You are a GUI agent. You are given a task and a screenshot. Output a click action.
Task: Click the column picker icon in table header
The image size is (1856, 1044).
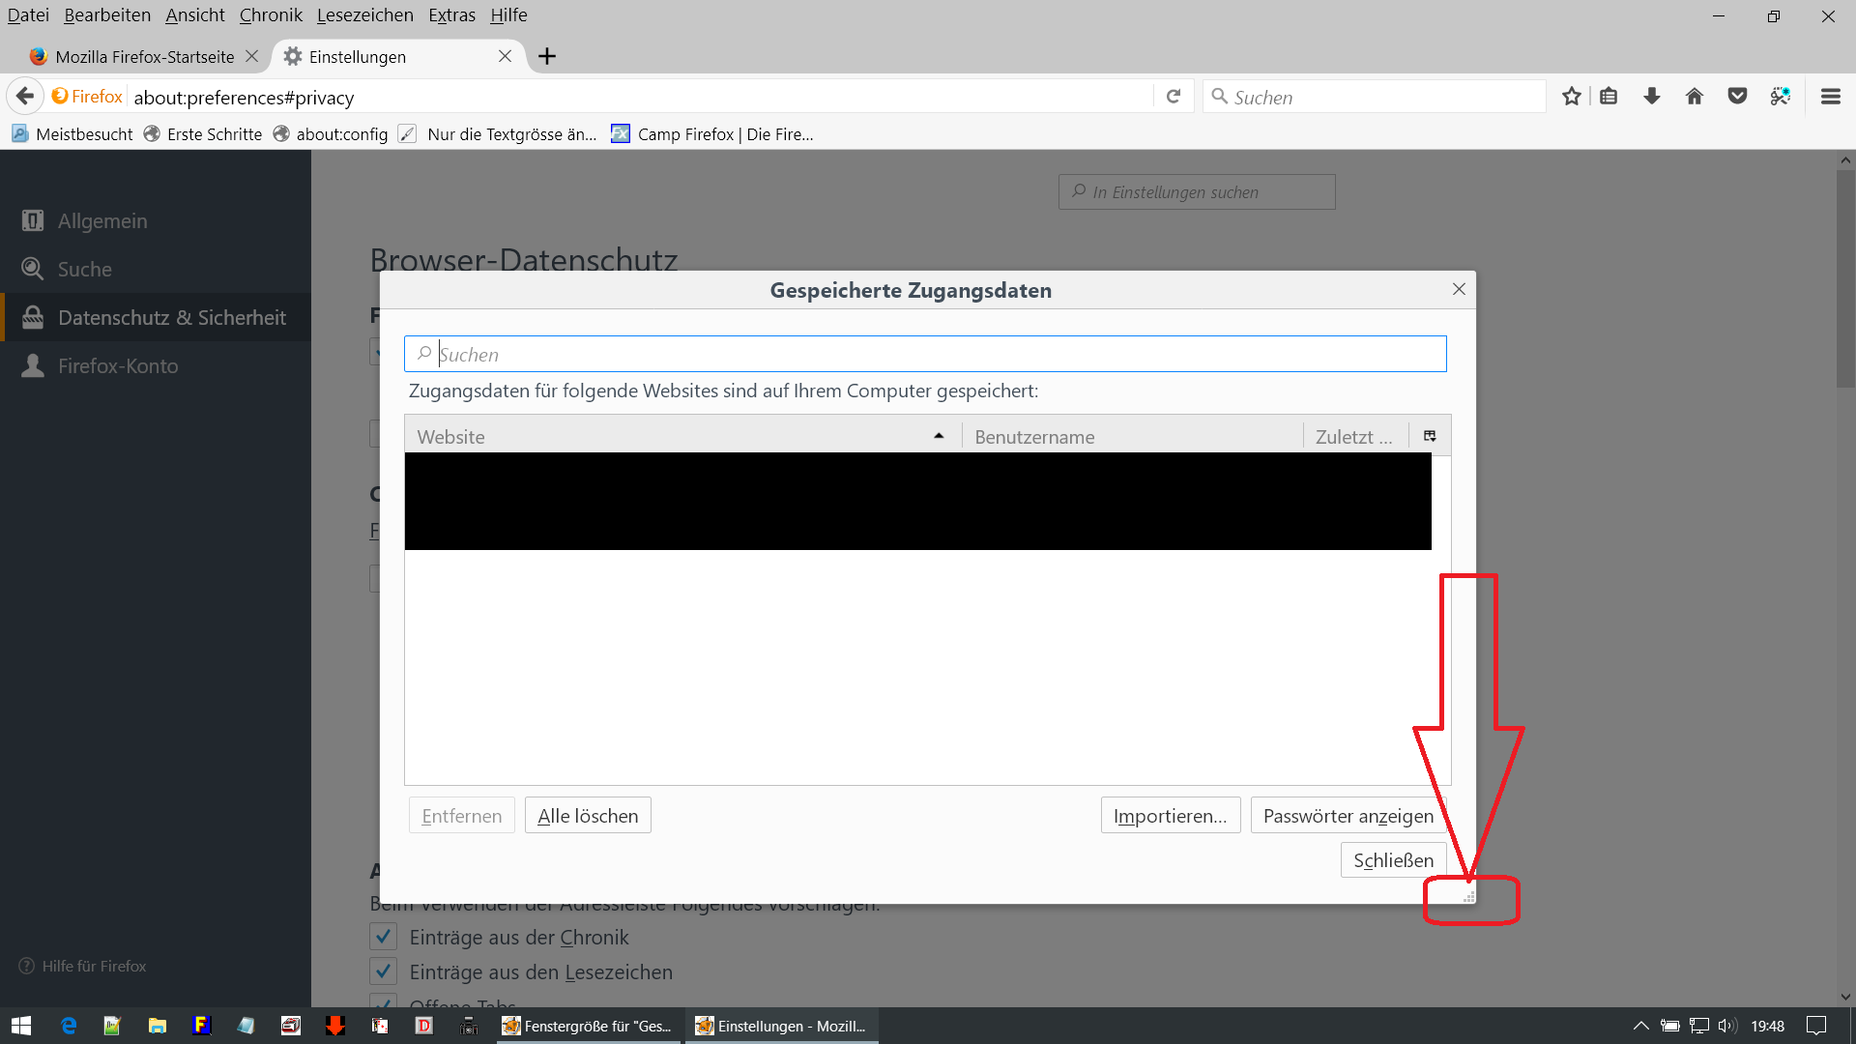click(x=1430, y=436)
